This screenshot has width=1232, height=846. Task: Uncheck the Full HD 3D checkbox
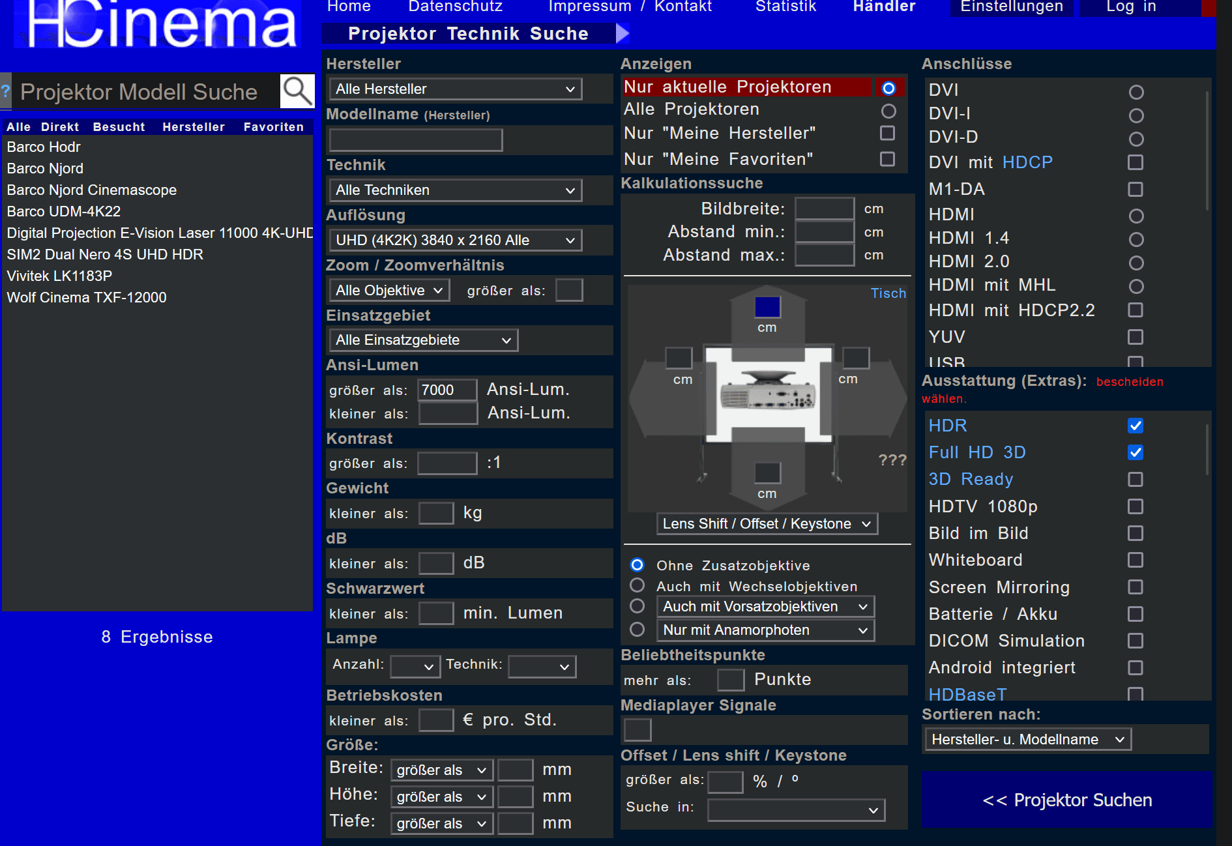pyautogui.click(x=1136, y=452)
